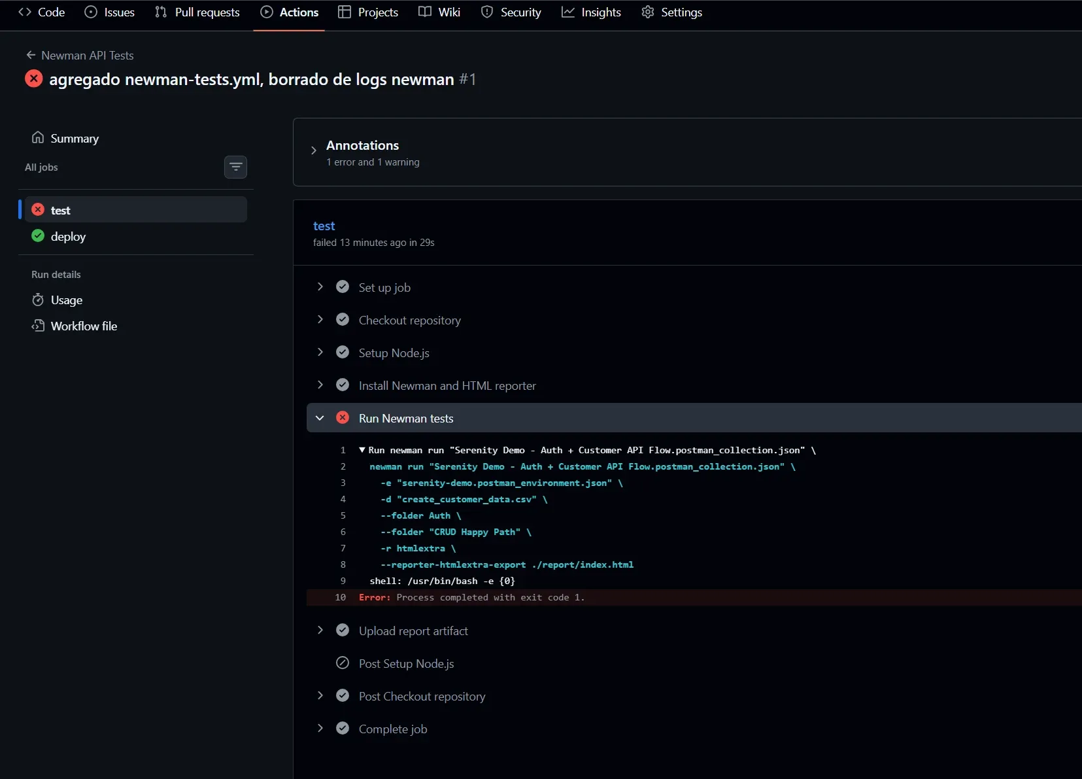Open the filter jobs icon
Screen dimensions: 1082x779
(x=236, y=167)
